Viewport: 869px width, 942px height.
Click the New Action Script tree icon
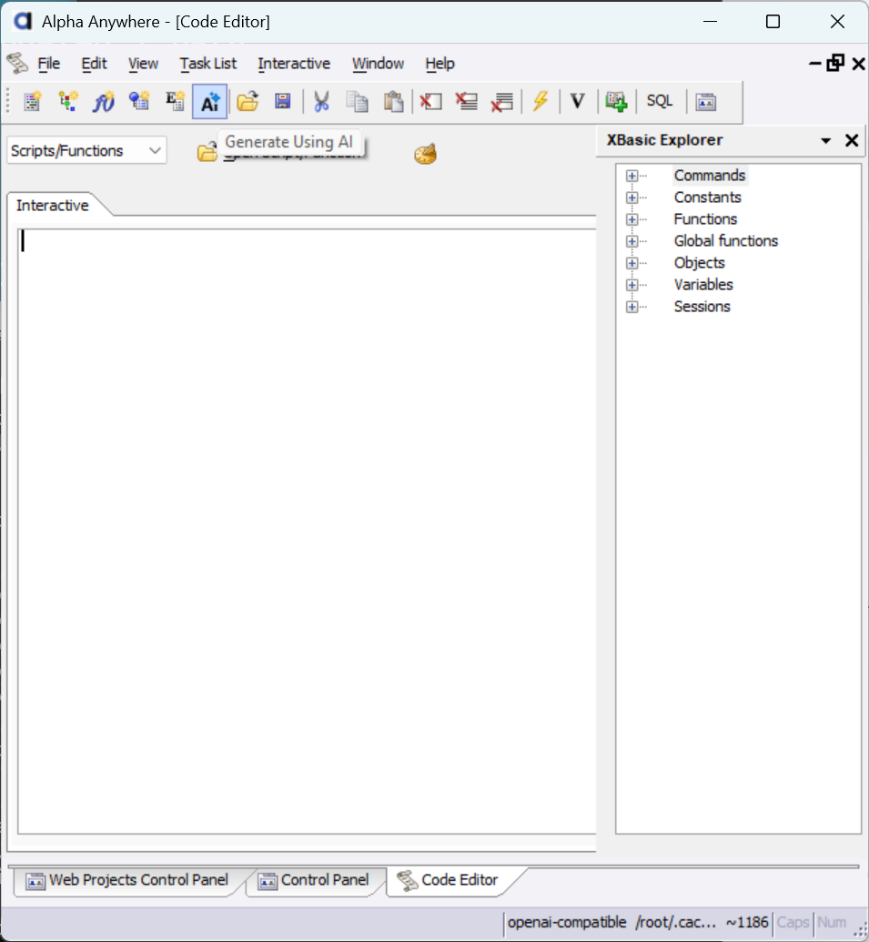[68, 102]
